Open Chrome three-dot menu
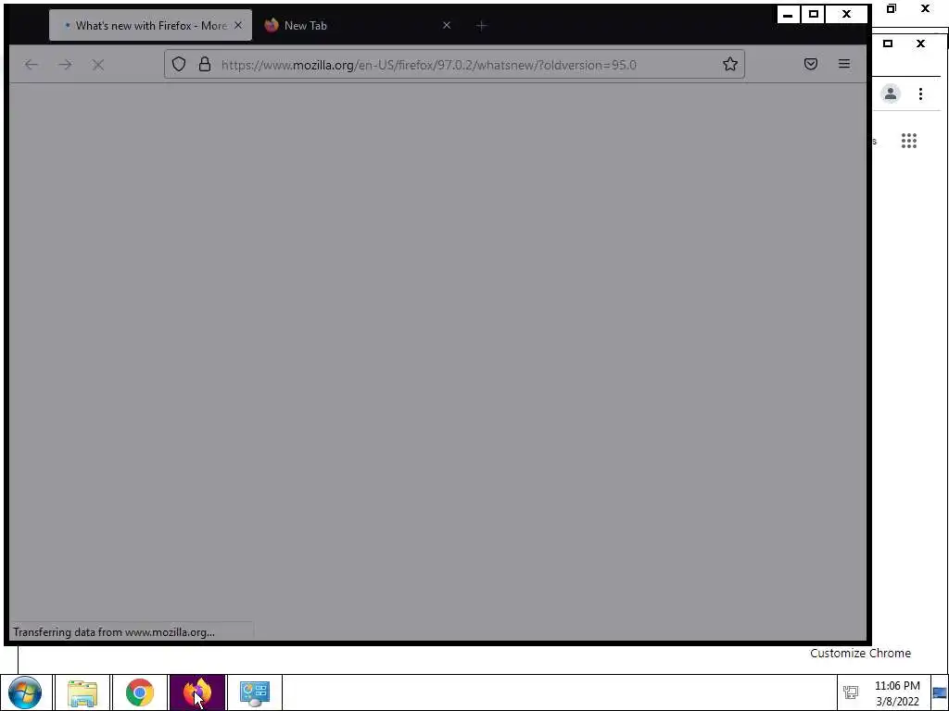This screenshot has width=949, height=711. [920, 94]
